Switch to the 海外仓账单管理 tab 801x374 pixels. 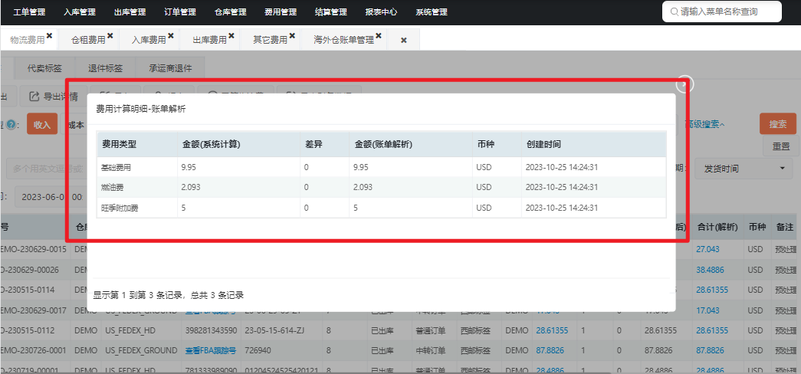344,40
